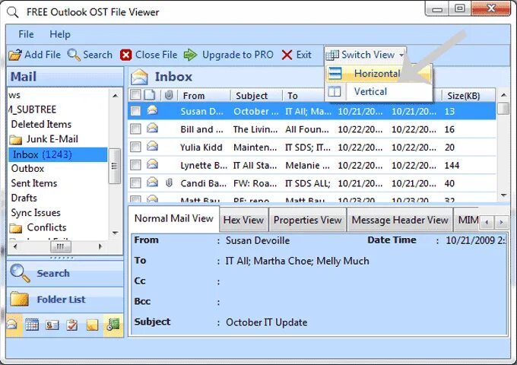Check the checkbox for Bill and ... email
The width and height of the screenshot is (517, 365).
pyautogui.click(x=135, y=129)
